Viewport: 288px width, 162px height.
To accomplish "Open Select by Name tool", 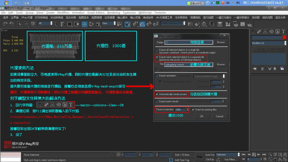I will click(63, 24).
